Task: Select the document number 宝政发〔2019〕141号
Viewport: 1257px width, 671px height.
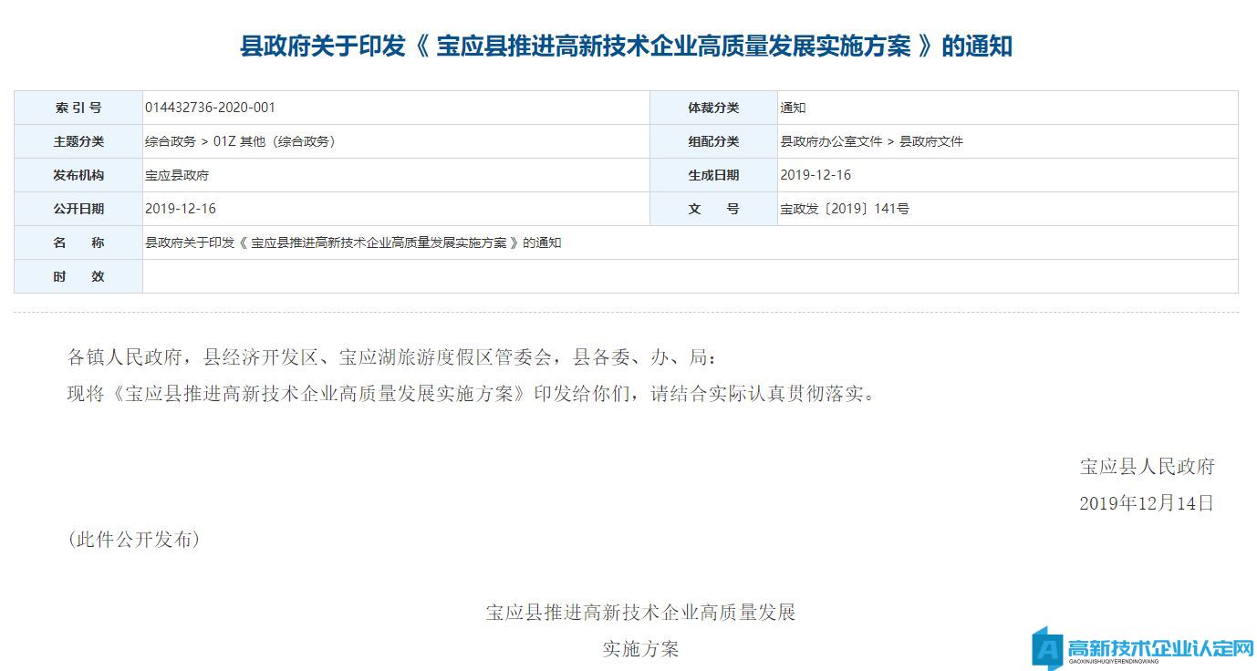Action: coord(845,209)
